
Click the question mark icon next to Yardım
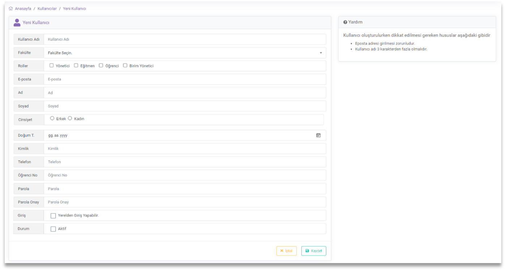tap(345, 22)
